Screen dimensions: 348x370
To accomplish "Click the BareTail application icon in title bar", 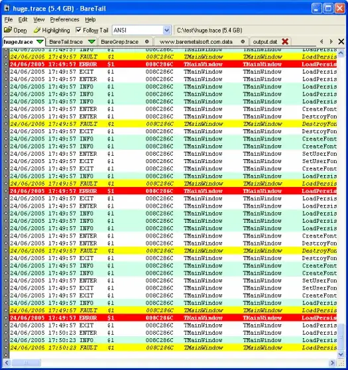I will 7,9.
